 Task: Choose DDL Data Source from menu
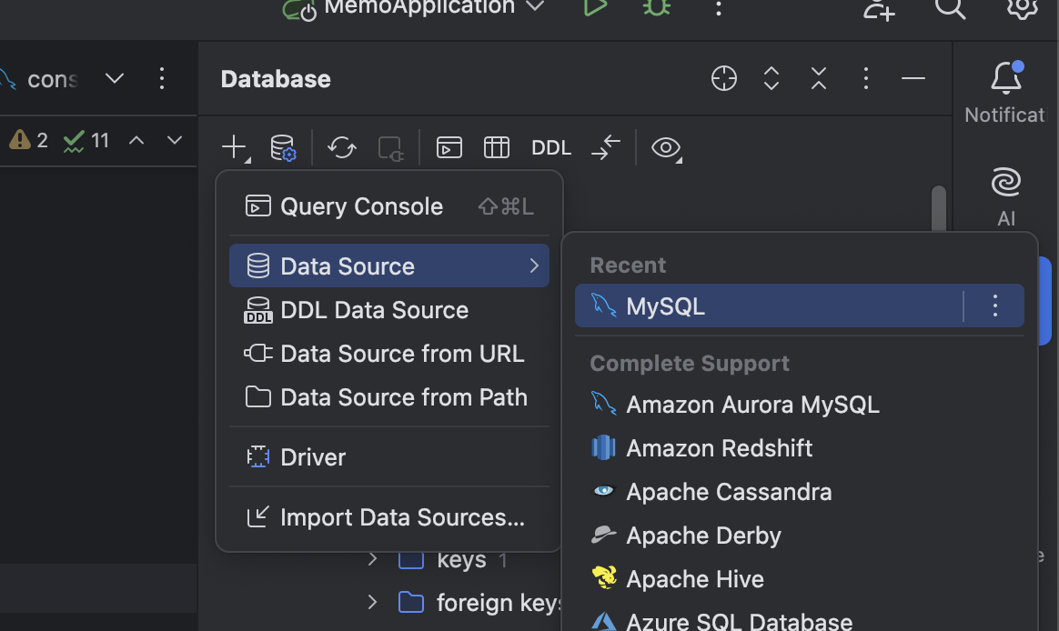tap(374, 310)
